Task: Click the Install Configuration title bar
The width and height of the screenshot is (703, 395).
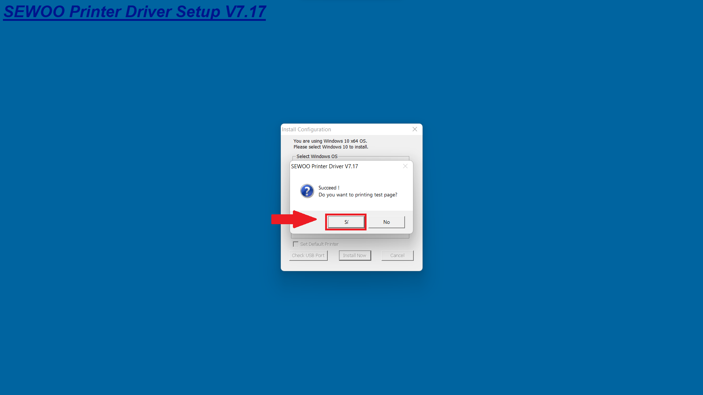Action: pos(344,129)
